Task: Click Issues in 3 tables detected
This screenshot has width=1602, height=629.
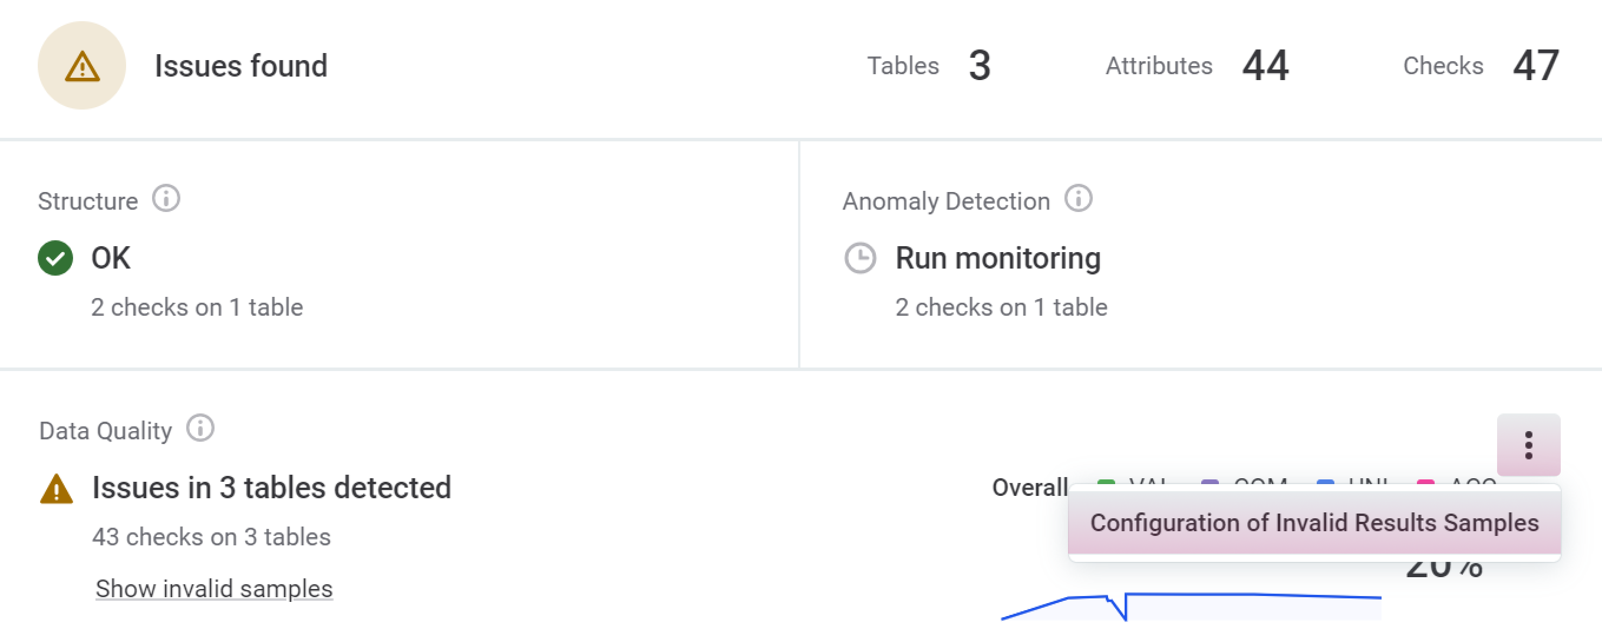Action: point(271,487)
